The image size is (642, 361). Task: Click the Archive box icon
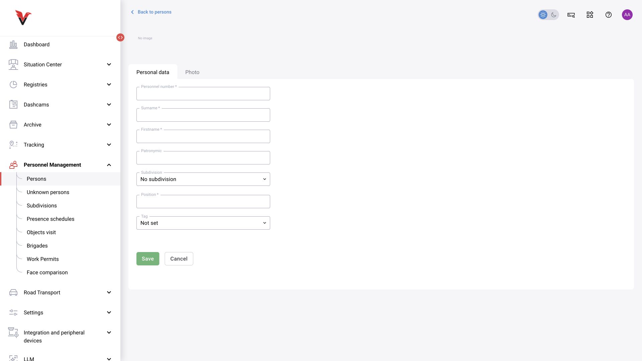coord(13,125)
